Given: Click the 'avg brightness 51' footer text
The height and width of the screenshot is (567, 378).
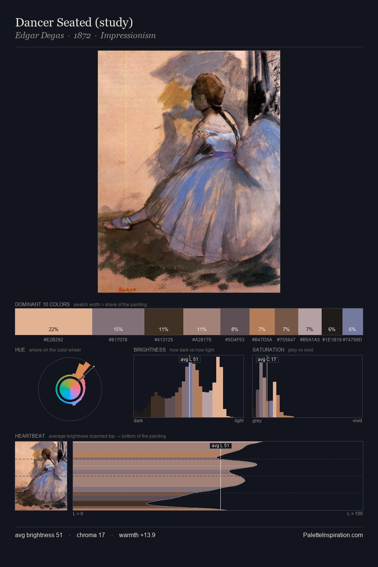Looking at the screenshot, I should (x=39, y=535).
